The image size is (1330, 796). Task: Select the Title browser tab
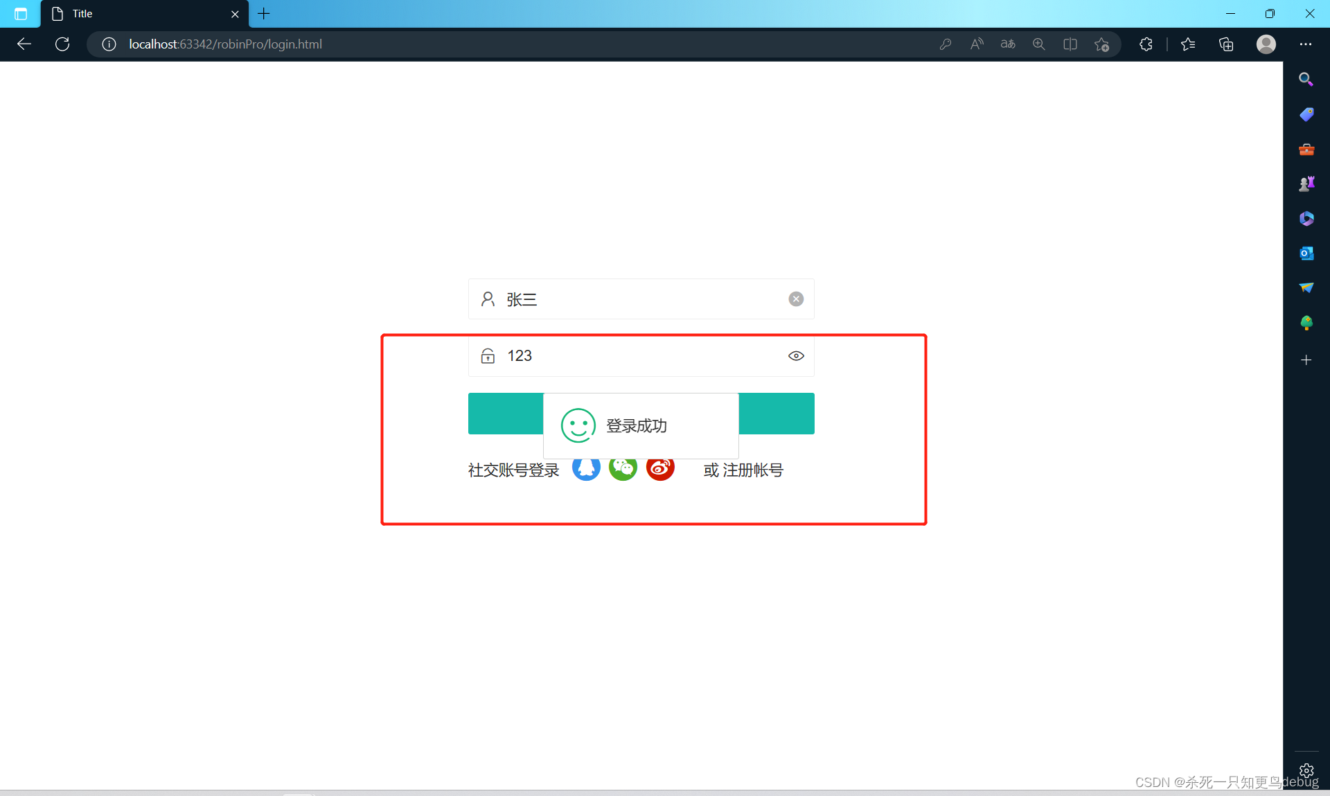(x=144, y=14)
